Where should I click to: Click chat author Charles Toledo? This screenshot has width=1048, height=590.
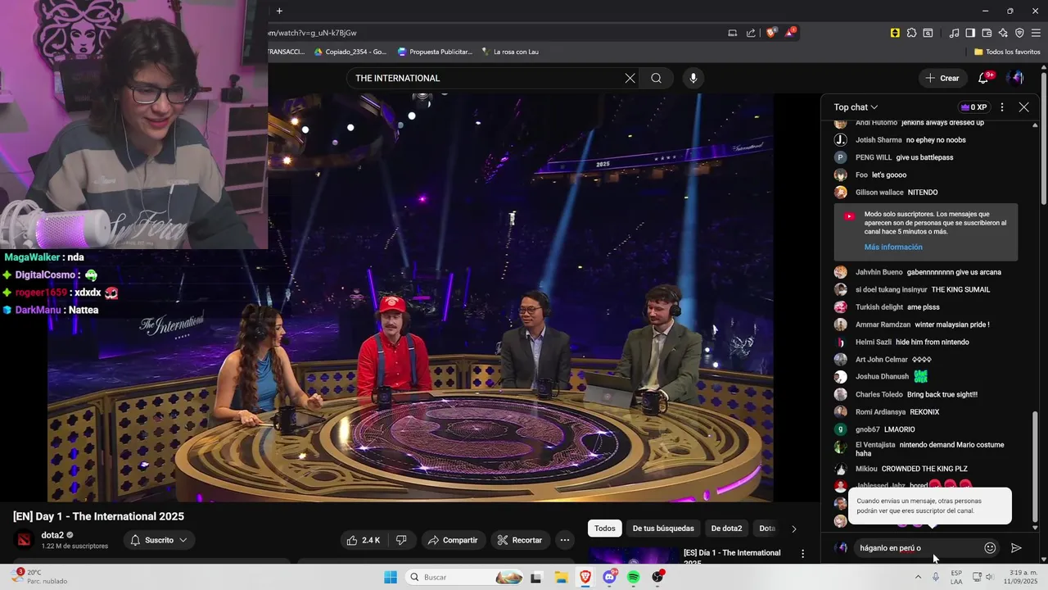tap(879, 394)
